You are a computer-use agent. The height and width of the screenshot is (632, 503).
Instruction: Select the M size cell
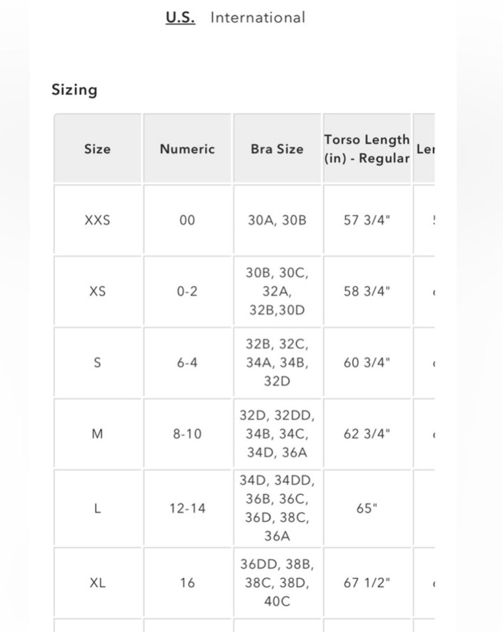[x=98, y=434]
